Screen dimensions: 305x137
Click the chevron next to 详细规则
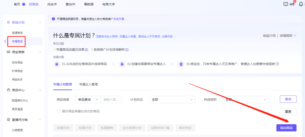pyautogui.click(x=295, y=36)
